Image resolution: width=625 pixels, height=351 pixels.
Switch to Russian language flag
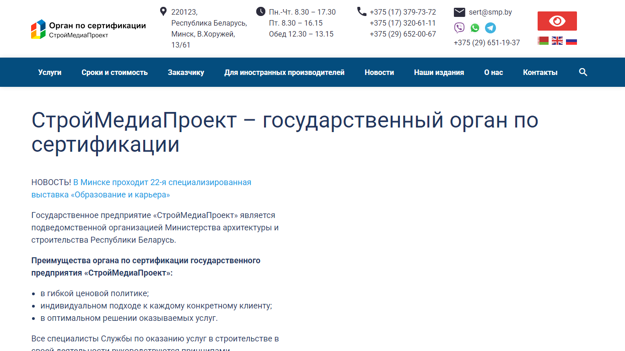pos(571,41)
